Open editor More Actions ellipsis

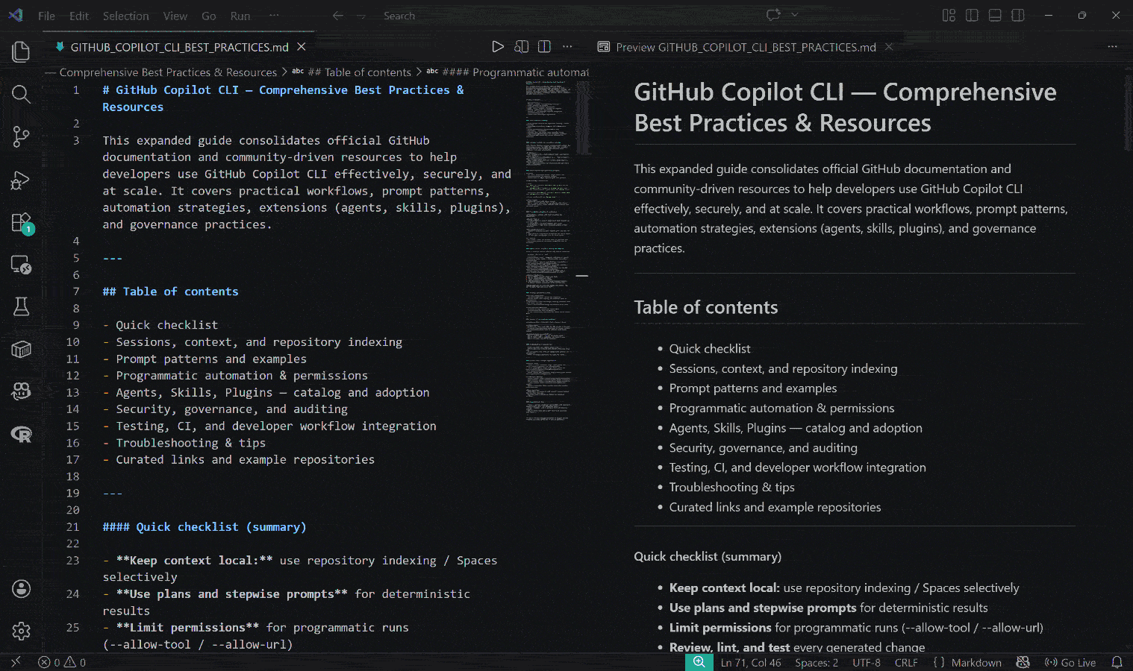pos(567,46)
